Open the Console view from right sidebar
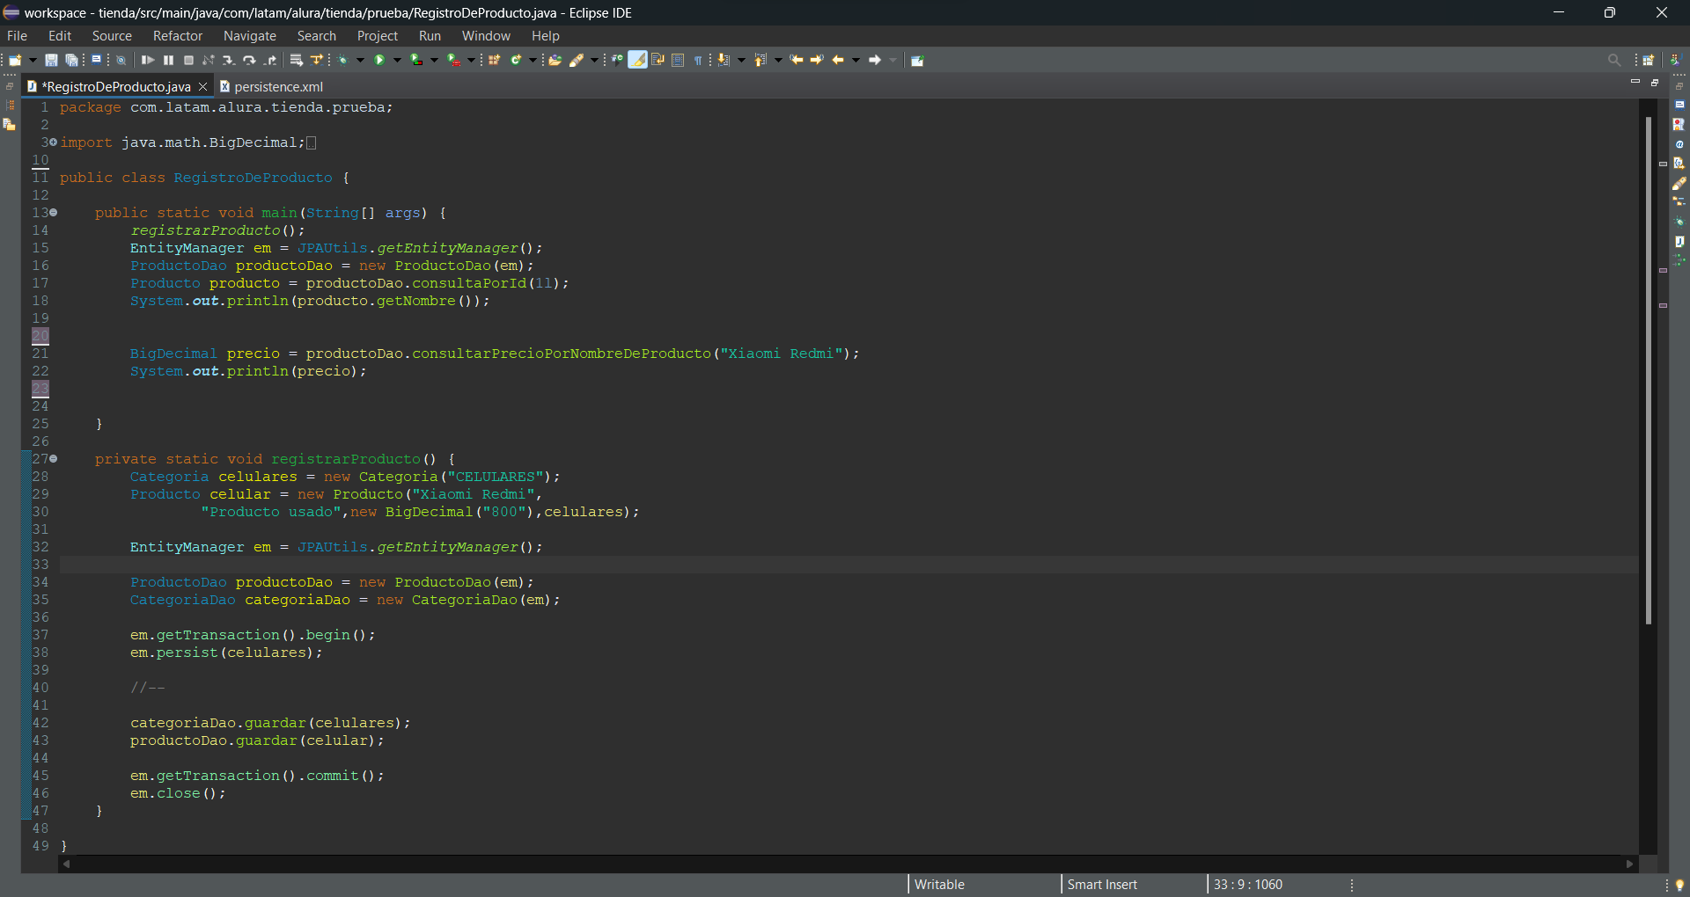1690x897 pixels. (x=1679, y=105)
